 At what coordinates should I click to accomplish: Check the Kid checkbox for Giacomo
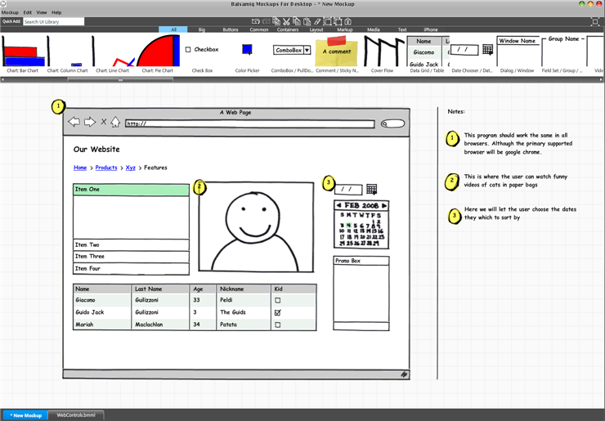pyautogui.click(x=277, y=301)
